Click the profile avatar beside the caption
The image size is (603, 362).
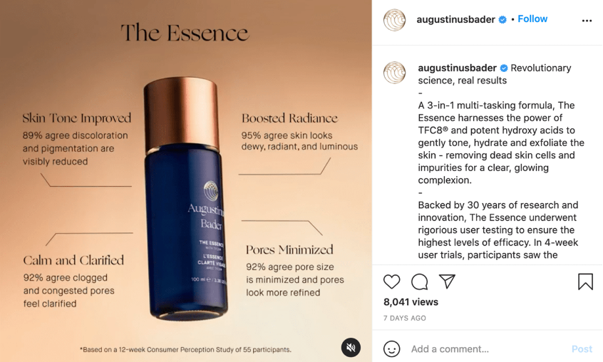click(394, 72)
